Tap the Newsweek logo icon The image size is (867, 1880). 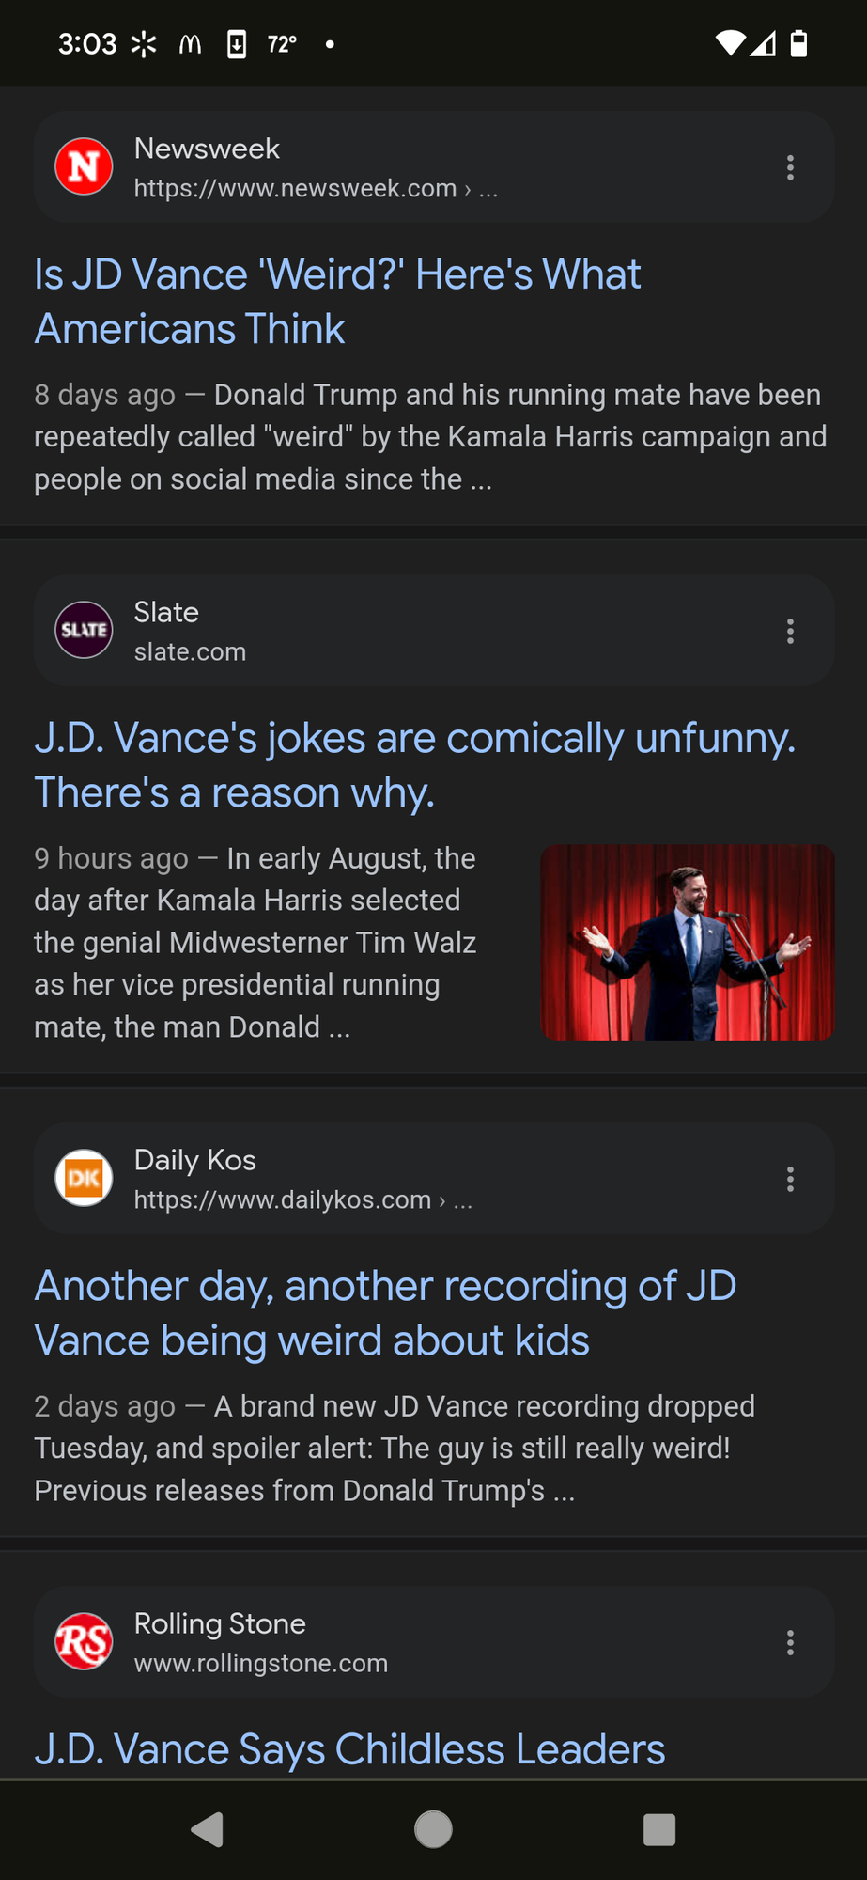[84, 166]
